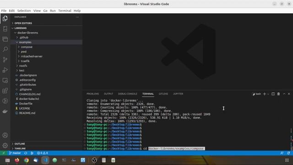Open the Selection menu
This screenshot has height=165, width=293.
(24, 11)
